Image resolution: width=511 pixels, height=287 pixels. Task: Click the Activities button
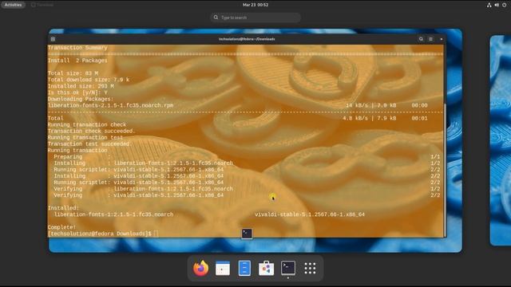tap(13, 5)
